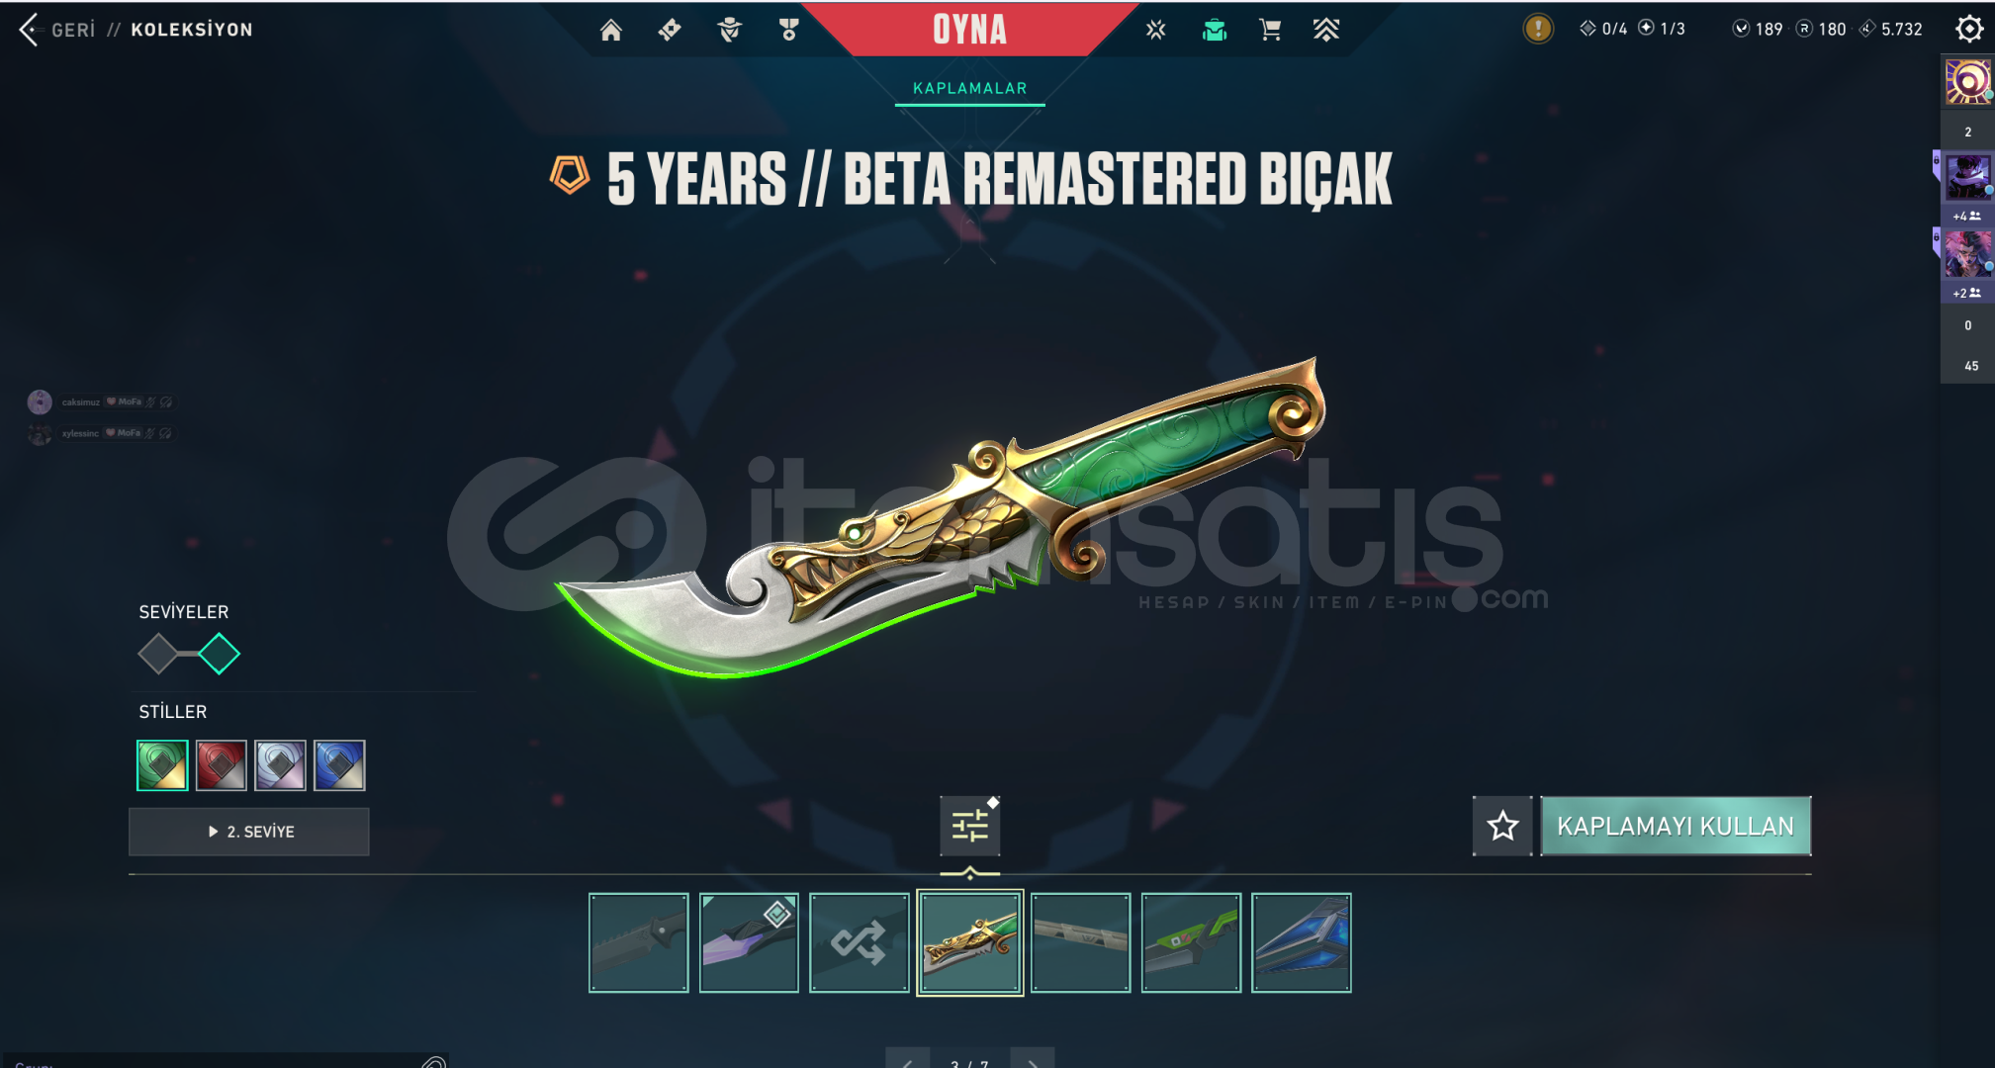Click the KAPLAMAYI KULLAN button
The width and height of the screenshot is (1995, 1068).
1676,826
